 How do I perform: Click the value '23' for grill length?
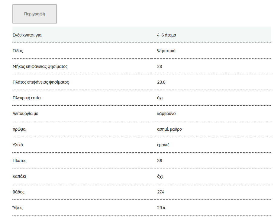pyautogui.click(x=160, y=66)
